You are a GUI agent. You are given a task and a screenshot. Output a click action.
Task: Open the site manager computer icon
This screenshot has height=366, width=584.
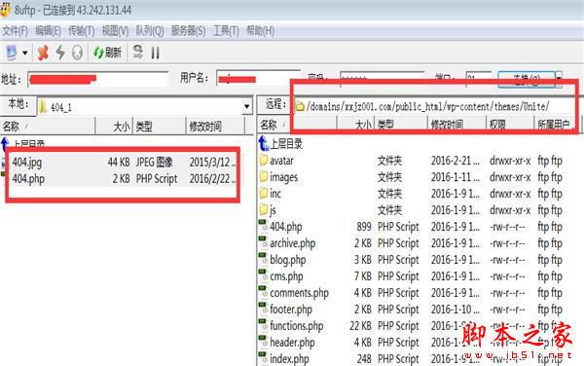pos(12,53)
